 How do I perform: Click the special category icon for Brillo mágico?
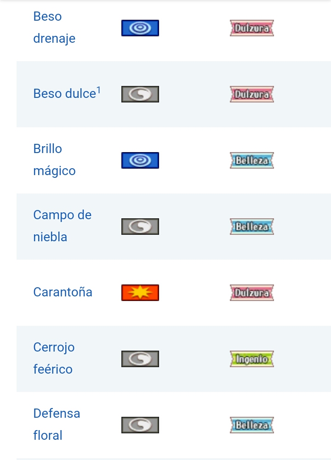click(140, 160)
